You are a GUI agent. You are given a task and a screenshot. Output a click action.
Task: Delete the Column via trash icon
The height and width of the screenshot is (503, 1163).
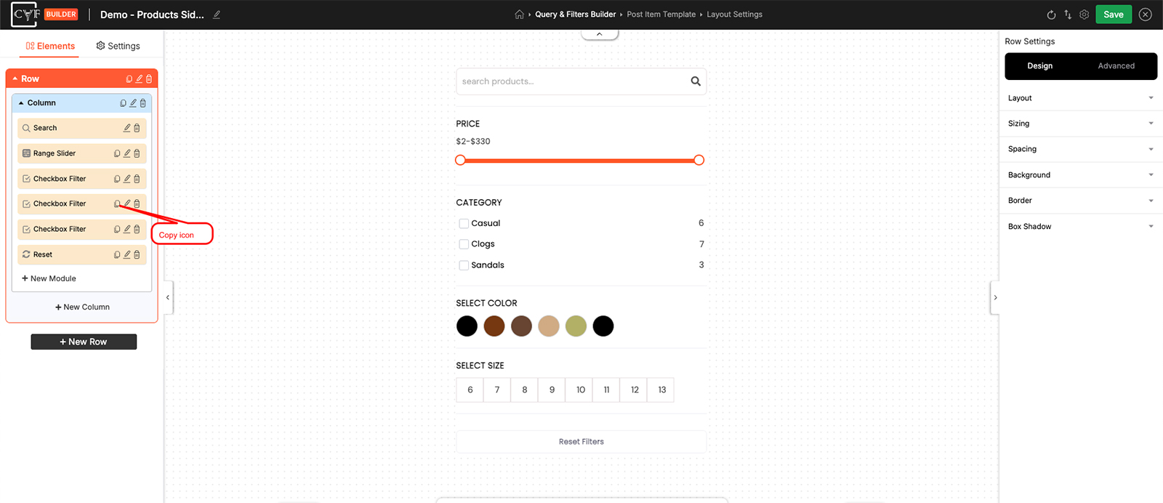pyautogui.click(x=143, y=103)
